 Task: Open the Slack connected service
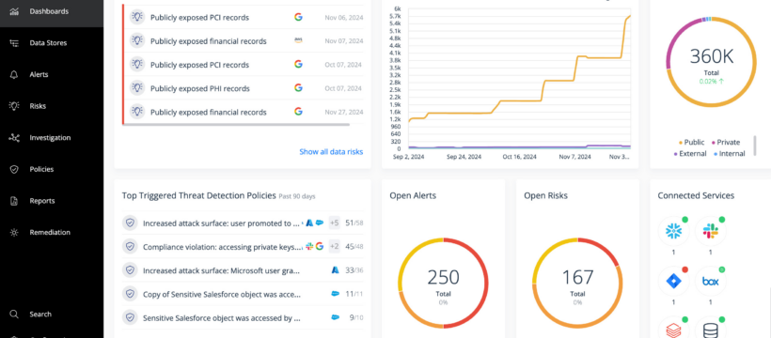tap(710, 231)
